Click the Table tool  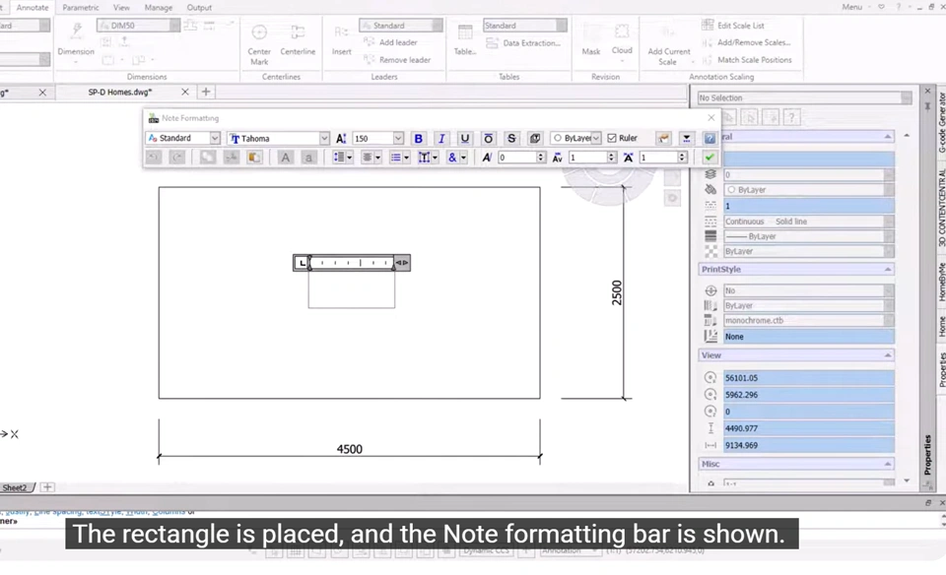click(464, 39)
